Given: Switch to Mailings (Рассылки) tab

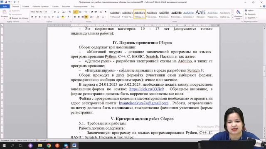Looking at the screenshot, I should [x=66, y=7].
